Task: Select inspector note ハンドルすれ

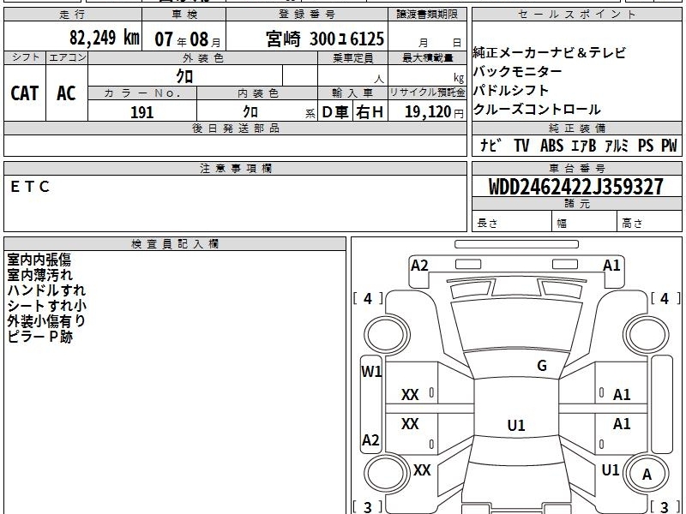Action: (46, 290)
